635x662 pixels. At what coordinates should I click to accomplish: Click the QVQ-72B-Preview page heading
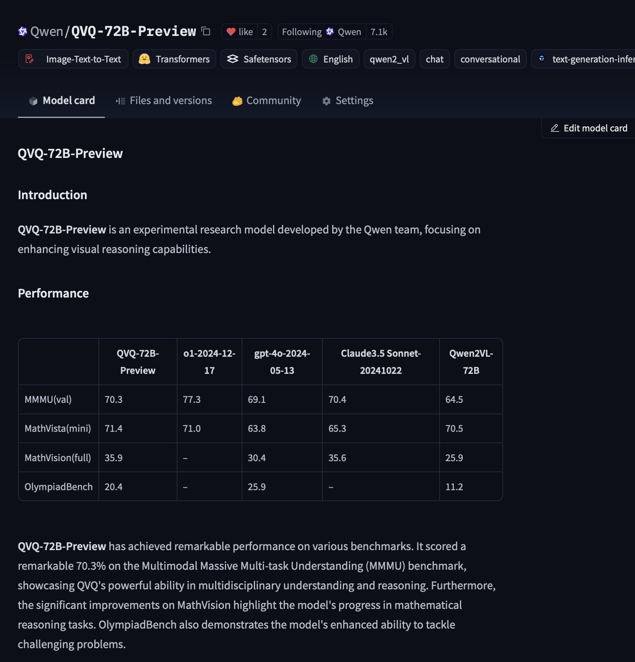70,153
